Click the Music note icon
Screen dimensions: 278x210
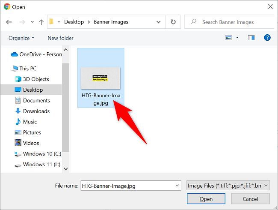[x=18, y=122]
